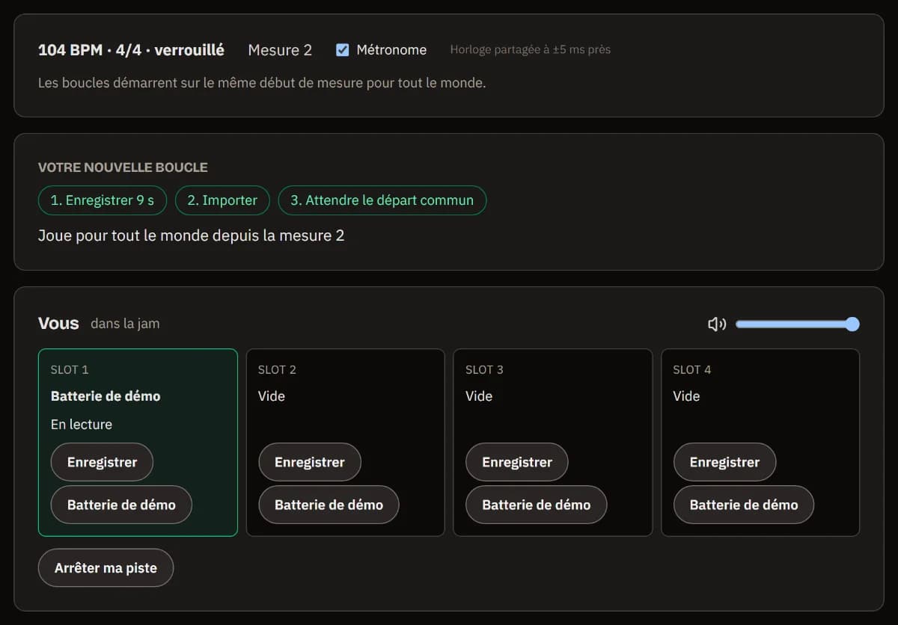898x625 pixels.
Task: Load Batterie de démo into Slot 3
Action: point(536,505)
